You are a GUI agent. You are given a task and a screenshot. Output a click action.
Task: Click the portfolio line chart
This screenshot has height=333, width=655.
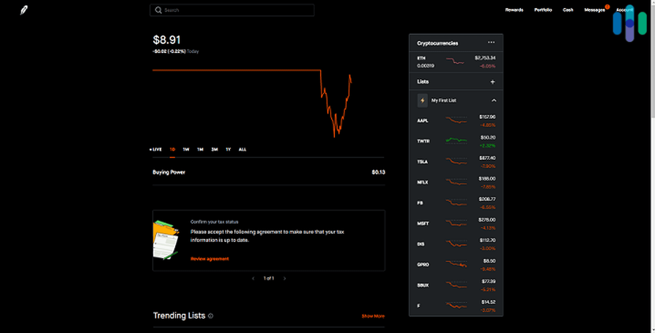[252, 103]
